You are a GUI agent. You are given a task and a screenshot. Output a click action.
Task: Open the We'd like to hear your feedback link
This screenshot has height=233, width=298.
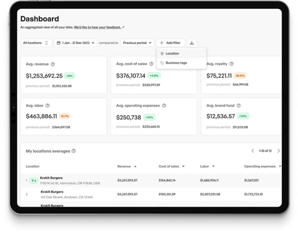(x=98, y=27)
